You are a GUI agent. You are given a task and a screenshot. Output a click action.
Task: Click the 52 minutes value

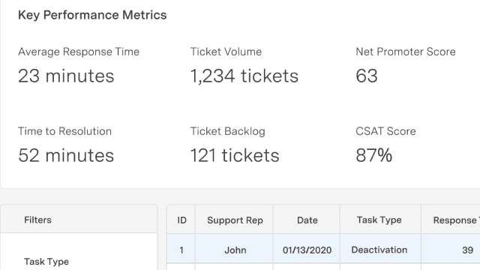(x=66, y=155)
